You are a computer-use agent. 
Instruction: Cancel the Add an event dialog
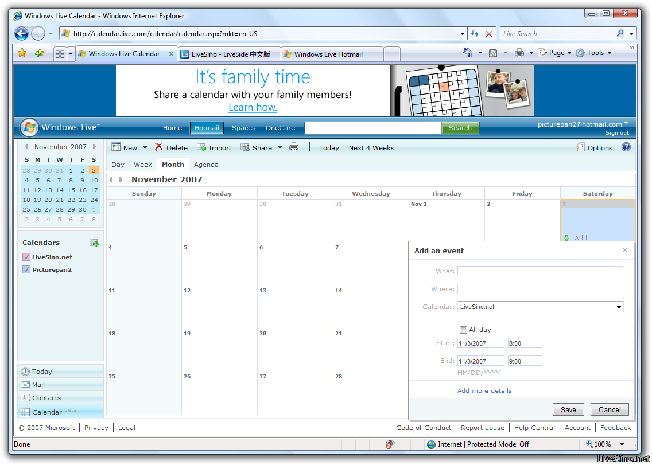click(610, 409)
